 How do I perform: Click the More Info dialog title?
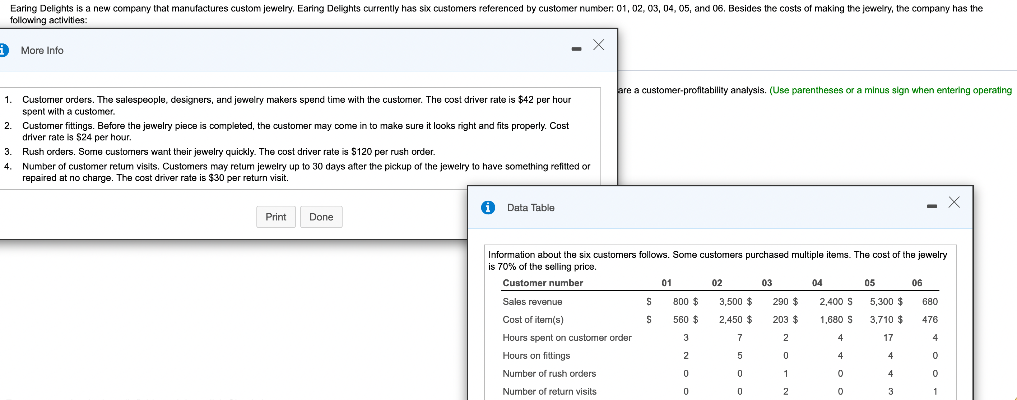coord(42,51)
